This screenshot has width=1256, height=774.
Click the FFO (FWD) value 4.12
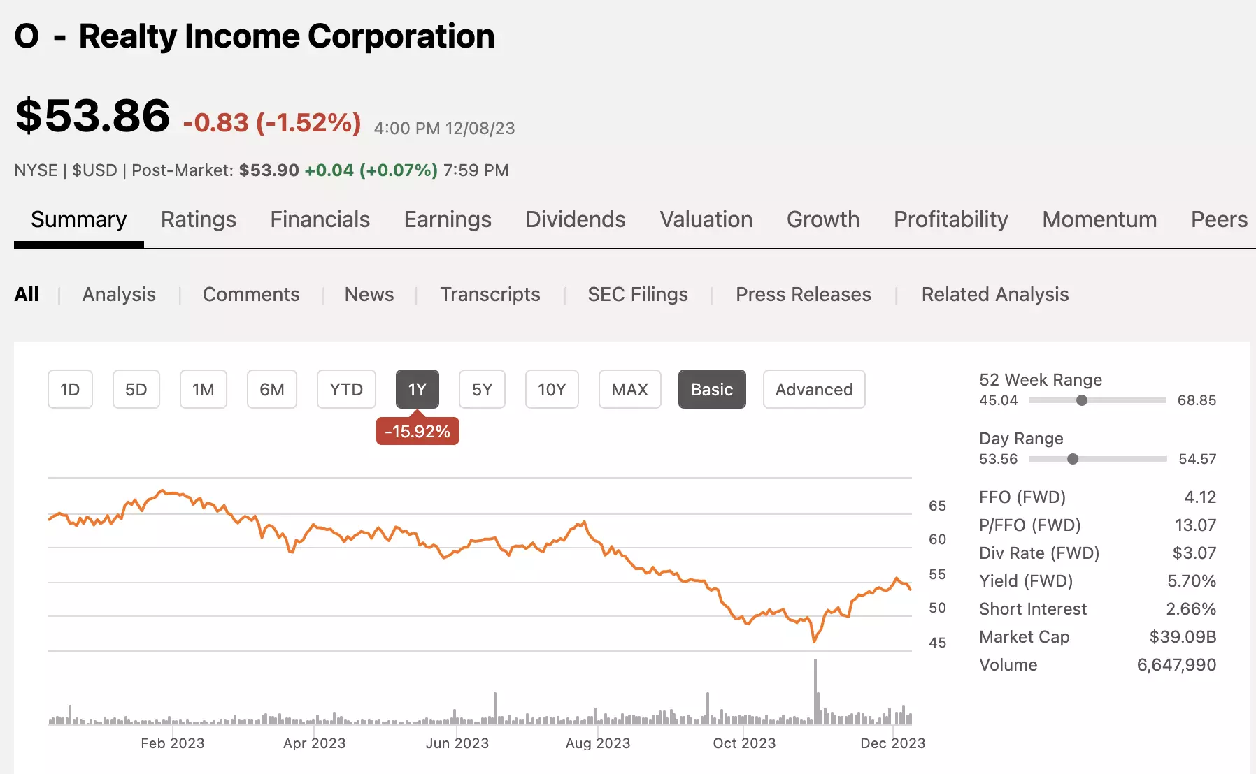pos(1200,497)
